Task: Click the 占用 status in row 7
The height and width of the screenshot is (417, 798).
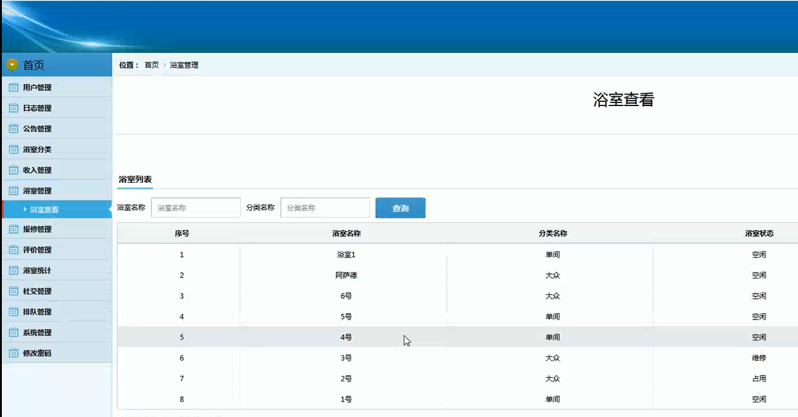Action: [x=759, y=379]
